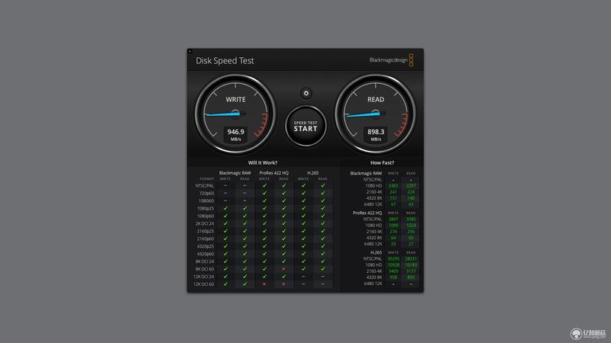Click the H.265 write checkmark in 4320p60 row
This screenshot has width=611, height=343.
click(x=303, y=254)
